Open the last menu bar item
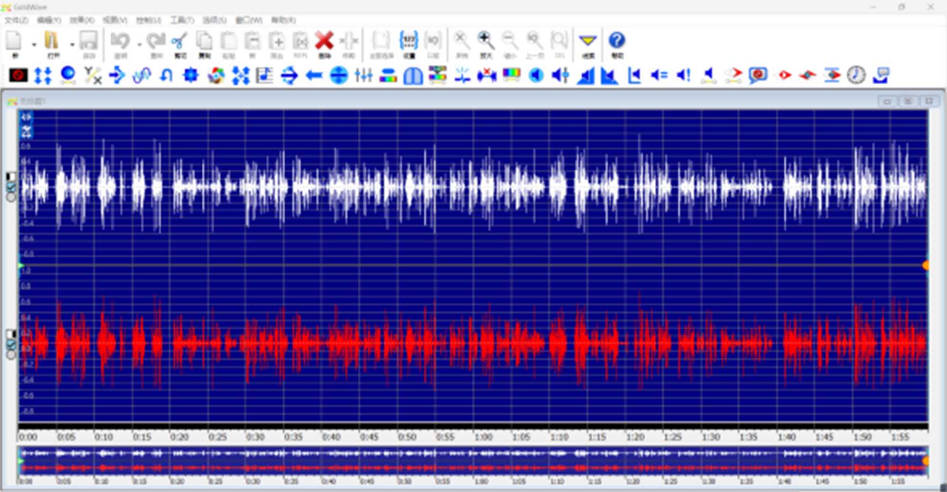The width and height of the screenshot is (947, 492). coord(283,20)
